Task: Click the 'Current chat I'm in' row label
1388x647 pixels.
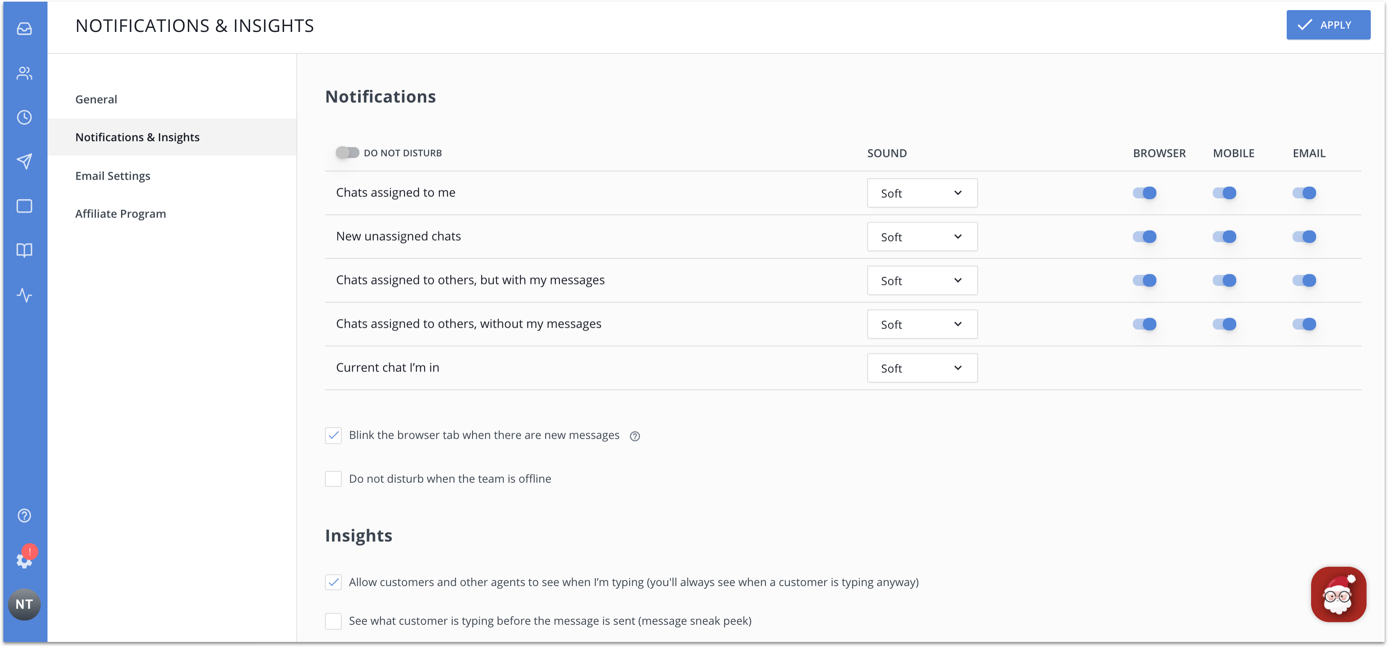Action: (x=388, y=368)
